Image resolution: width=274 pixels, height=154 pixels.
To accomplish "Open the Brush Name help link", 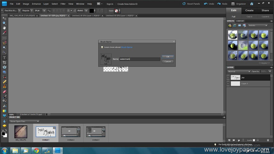I will 127,47.
